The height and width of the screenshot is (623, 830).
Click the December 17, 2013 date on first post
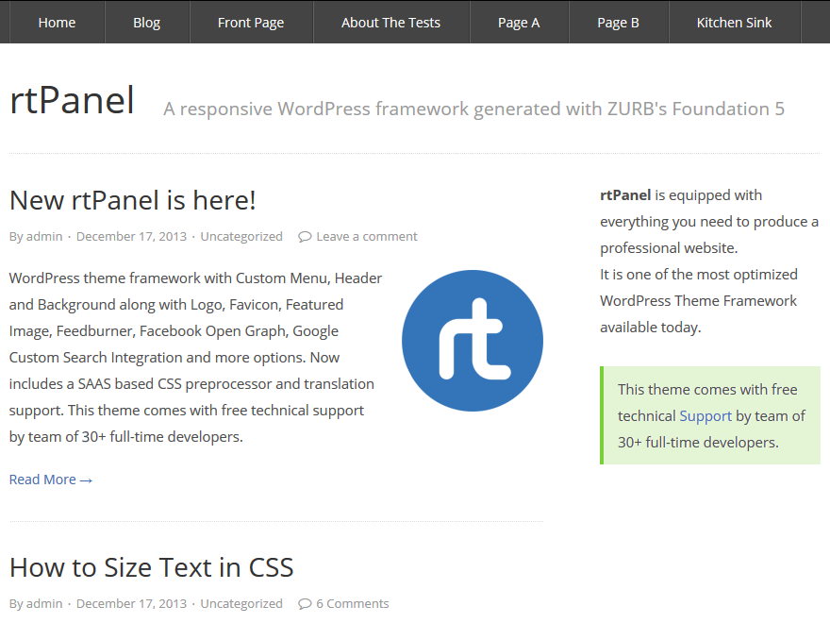point(131,235)
